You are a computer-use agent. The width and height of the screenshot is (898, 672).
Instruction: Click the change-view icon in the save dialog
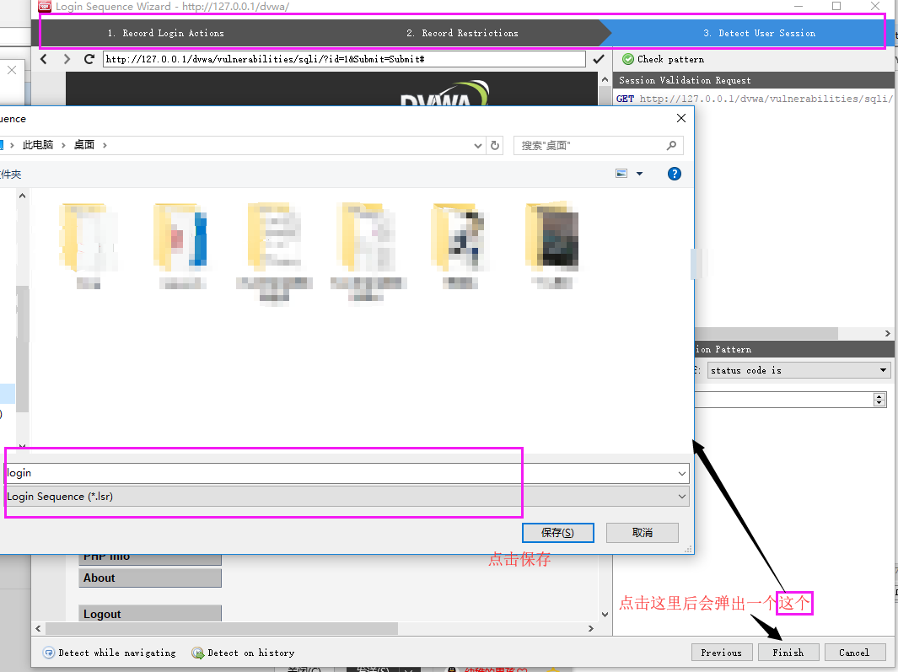click(621, 174)
